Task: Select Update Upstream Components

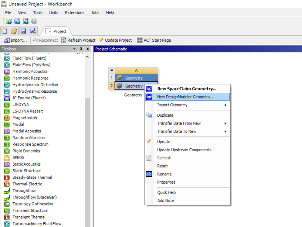Action: pyautogui.click(x=187, y=150)
